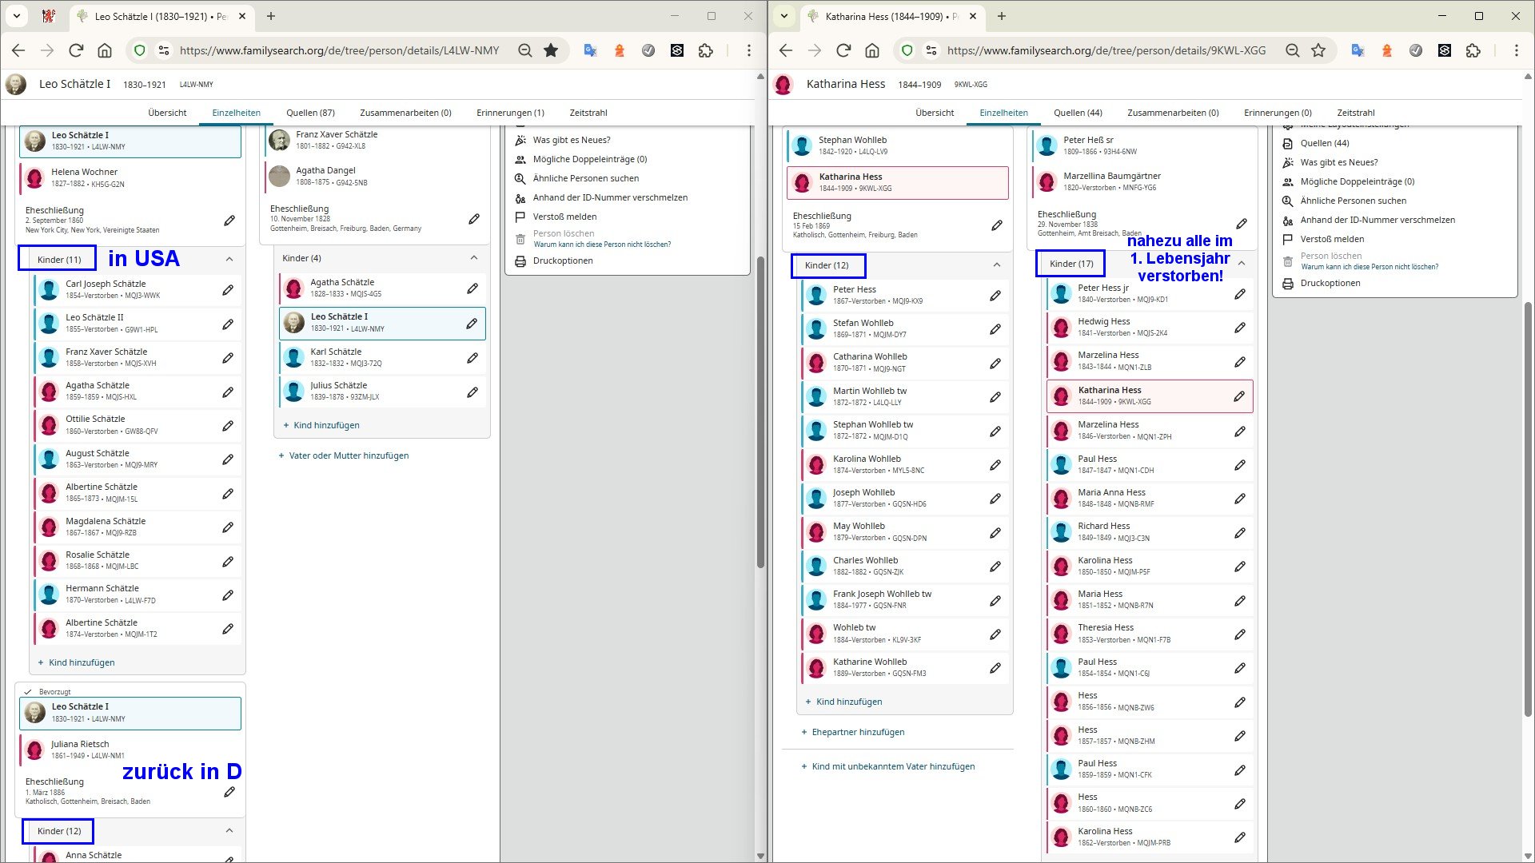1535x863 pixels.
Task: Click zoom magnifier icon in left address bar
Action: coord(525,50)
